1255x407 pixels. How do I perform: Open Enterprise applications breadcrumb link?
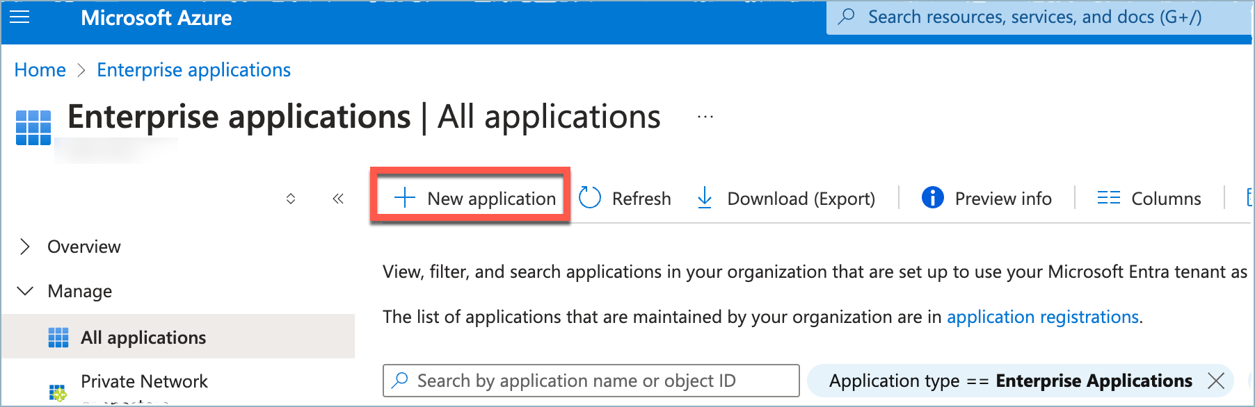click(x=193, y=70)
